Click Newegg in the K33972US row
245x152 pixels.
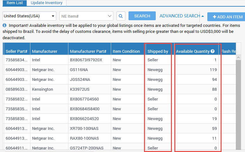click(155, 89)
